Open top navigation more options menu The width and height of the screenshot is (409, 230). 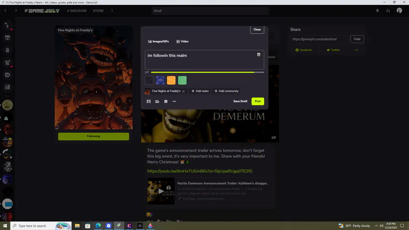112,11
